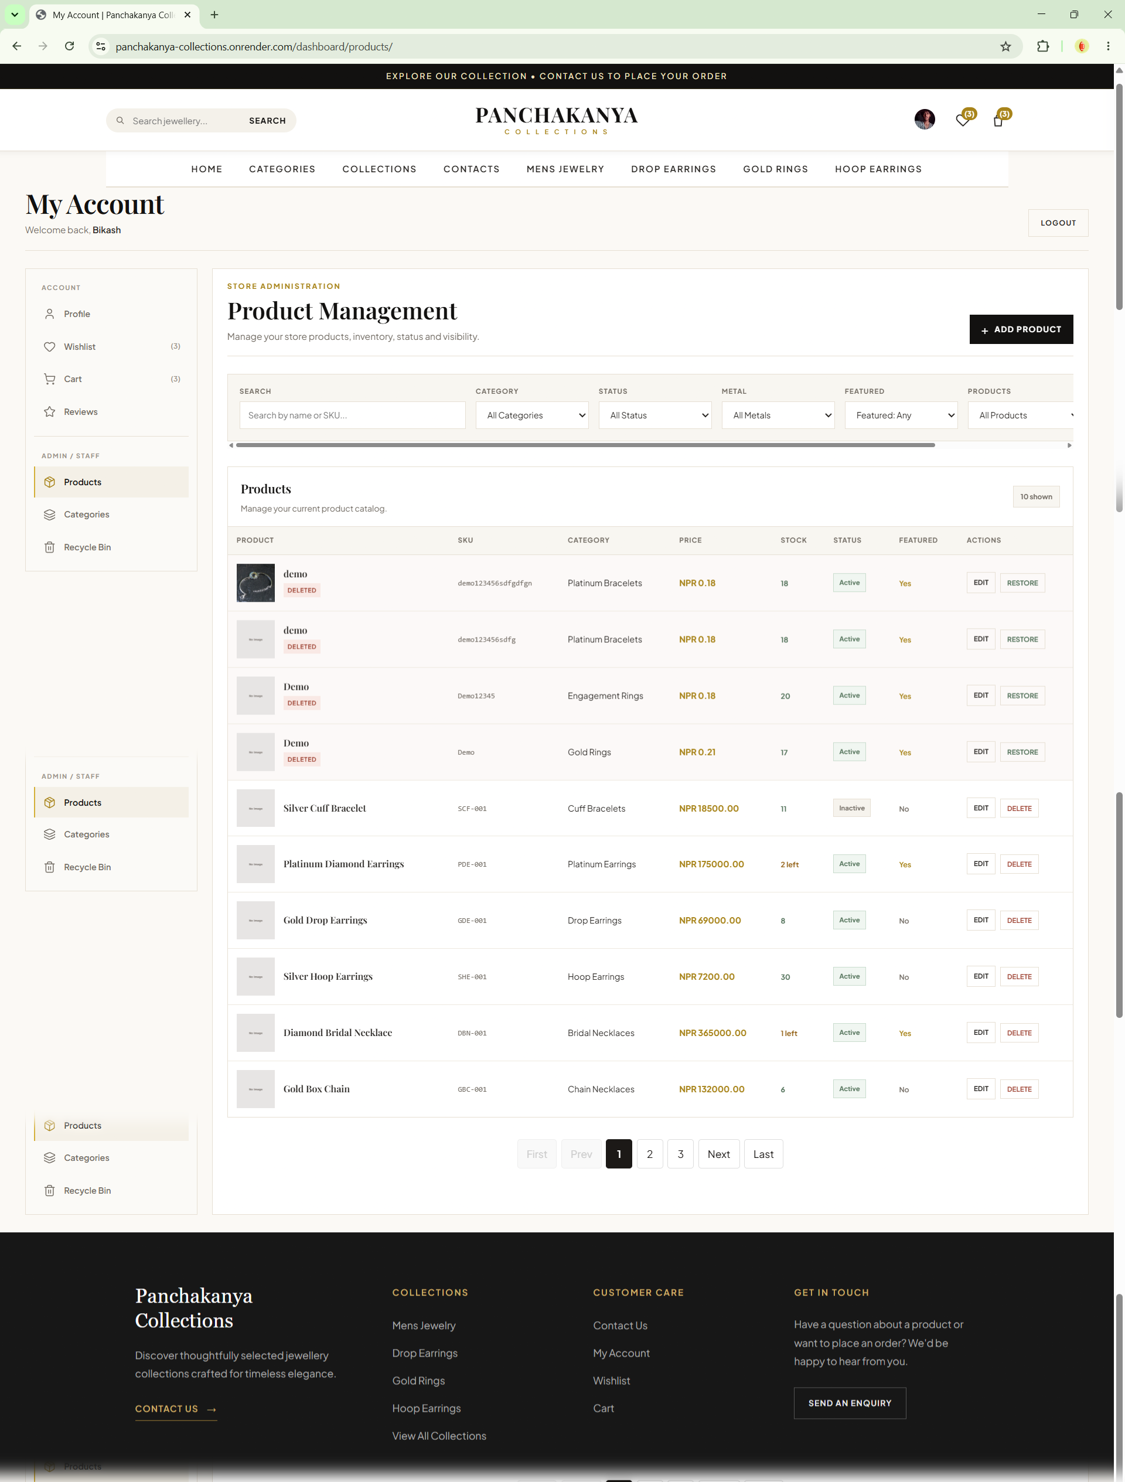Click the search magnifier icon
This screenshot has height=1482, width=1125.
[x=120, y=121]
